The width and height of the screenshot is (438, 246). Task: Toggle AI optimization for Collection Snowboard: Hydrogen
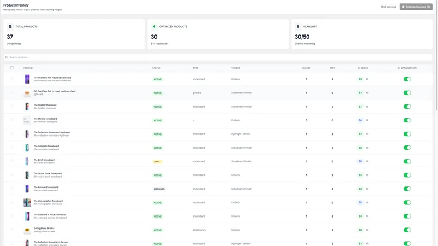[x=407, y=134]
